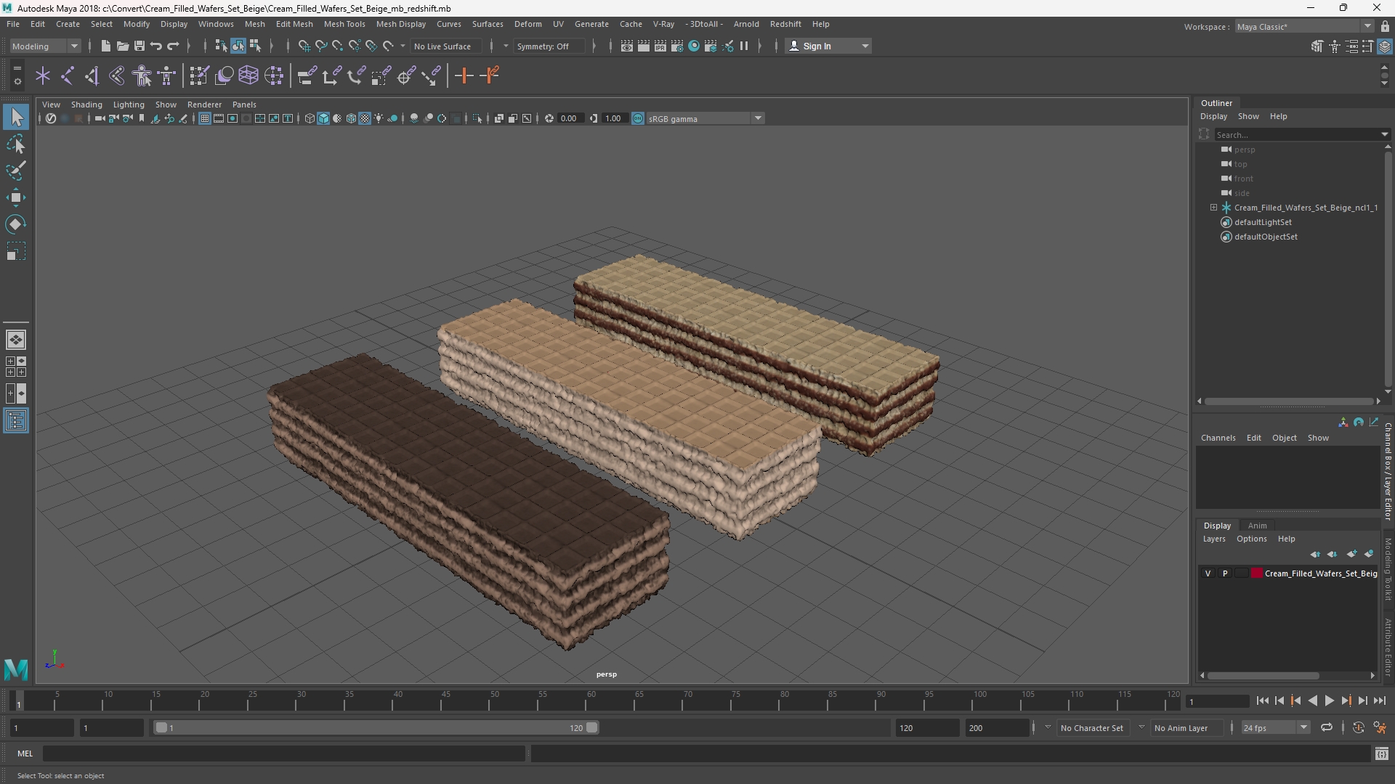
Task: Select the Scale tool in the toolbox
Action: (16, 251)
